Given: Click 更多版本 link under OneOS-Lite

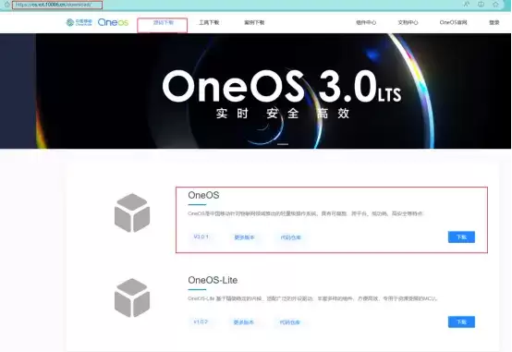Looking at the screenshot, I should 244,322.
